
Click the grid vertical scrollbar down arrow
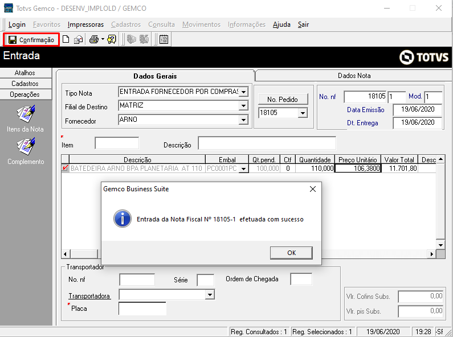440,245
